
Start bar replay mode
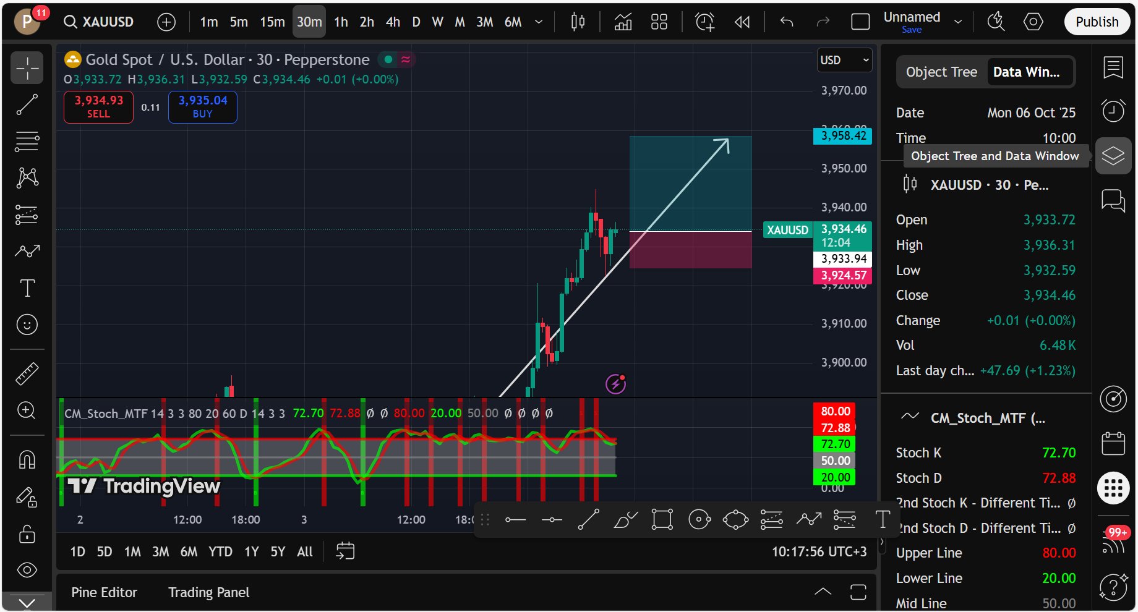[x=742, y=22]
